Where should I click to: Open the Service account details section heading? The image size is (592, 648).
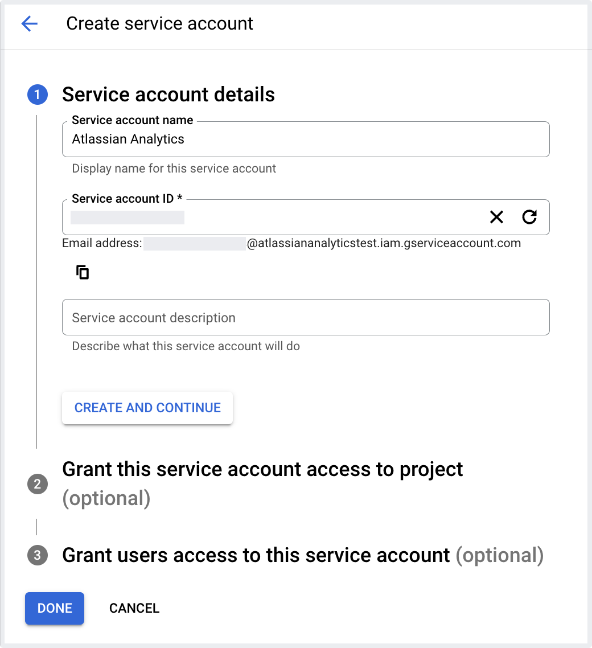pyautogui.click(x=168, y=95)
